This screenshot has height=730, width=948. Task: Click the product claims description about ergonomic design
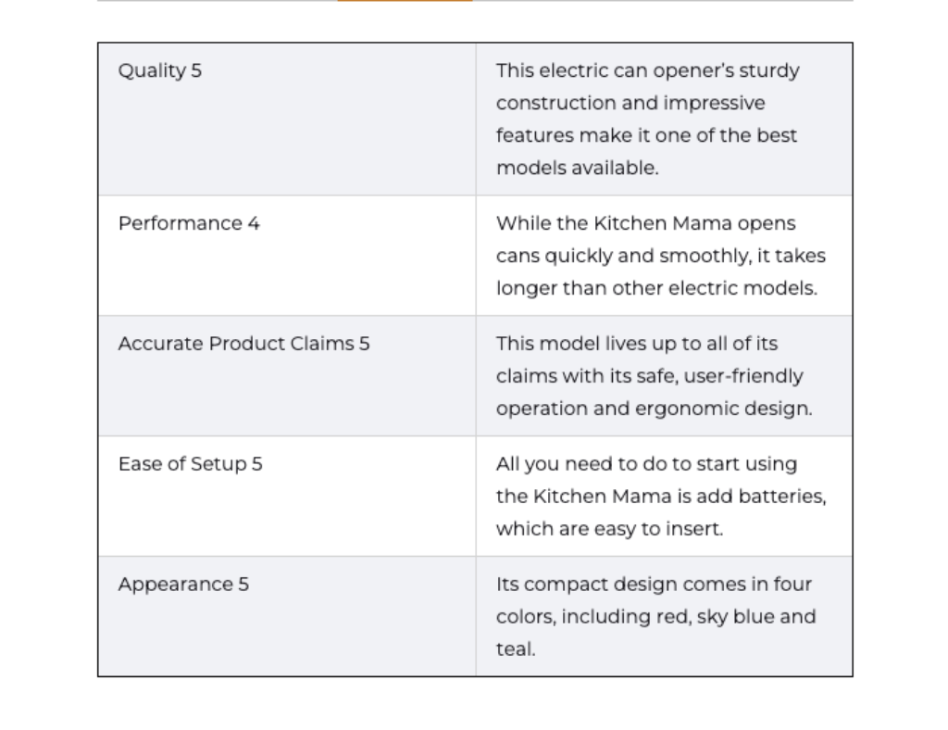pyautogui.click(x=655, y=375)
